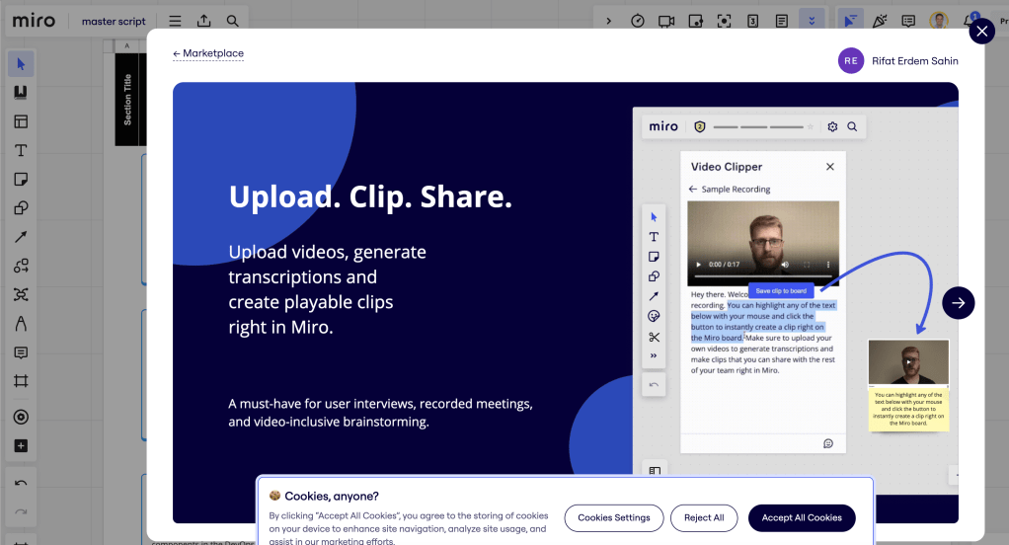Open the main hamburger menu
Viewport: 1009px width, 545px height.
pos(175,22)
